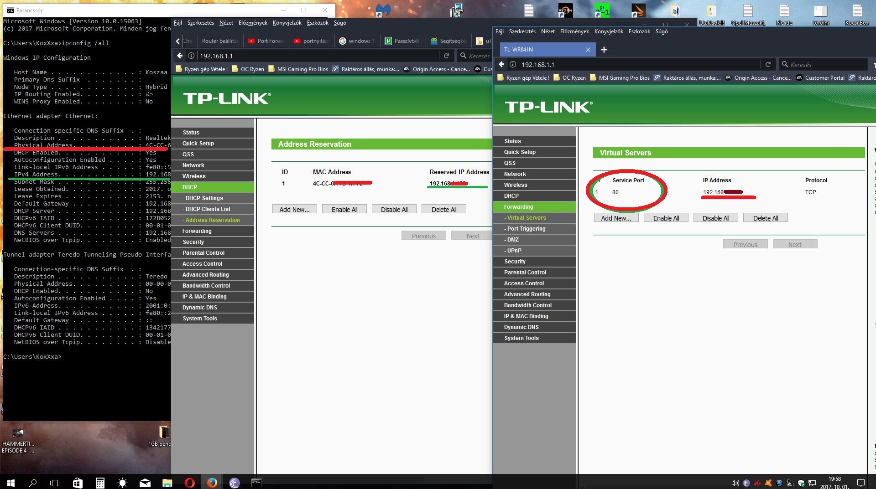Open the törölni desktop item
876x489 pixels.
coord(820,15)
